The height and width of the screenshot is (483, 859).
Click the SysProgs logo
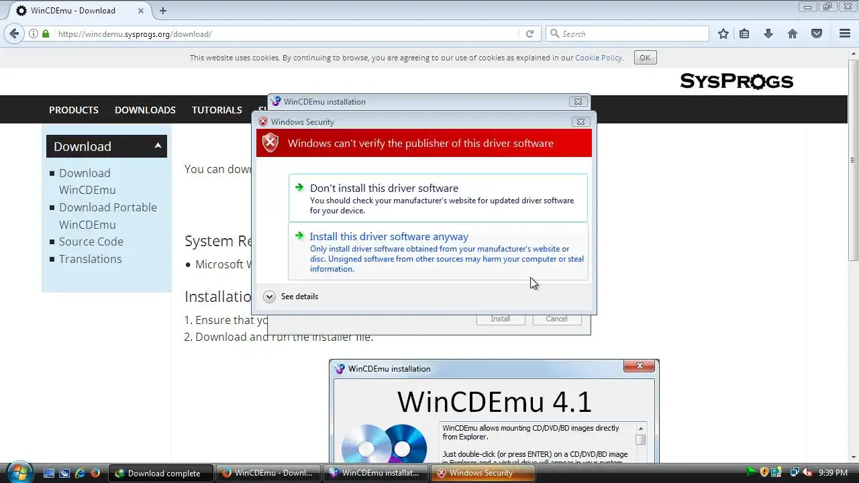pyautogui.click(x=736, y=81)
